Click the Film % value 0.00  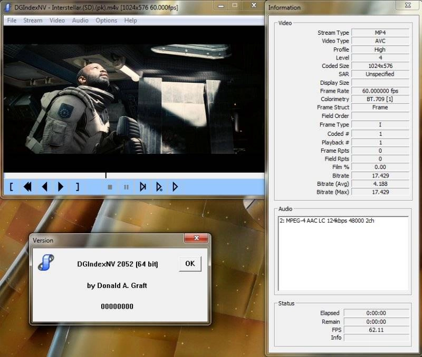[x=380, y=167]
